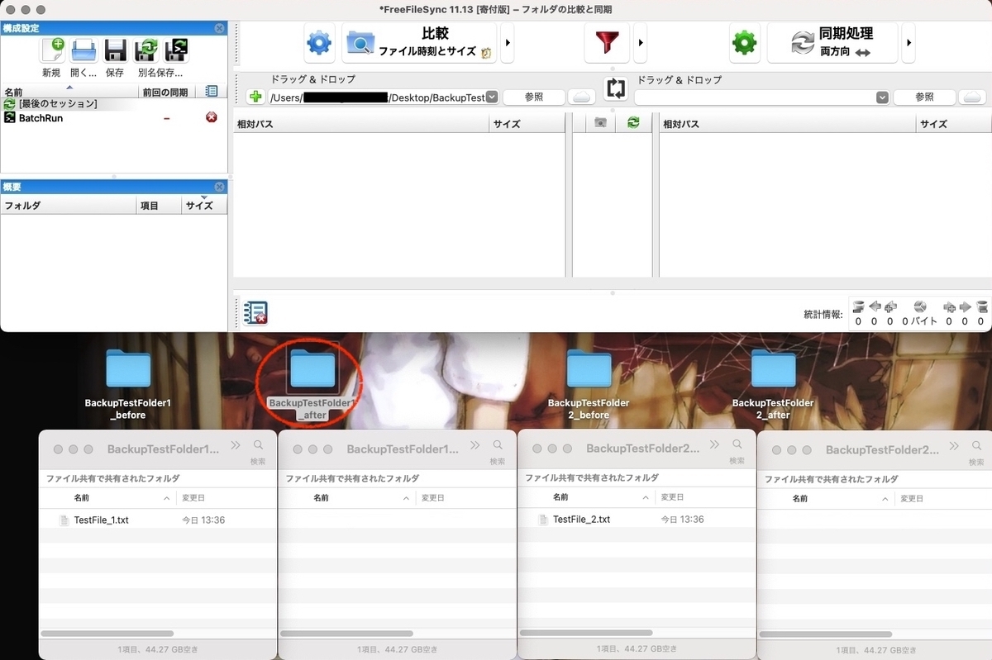Show toolbar overflow chevrons in TestFile_1.txt Finder window
Image resolution: width=992 pixels, height=660 pixels.
[236, 445]
